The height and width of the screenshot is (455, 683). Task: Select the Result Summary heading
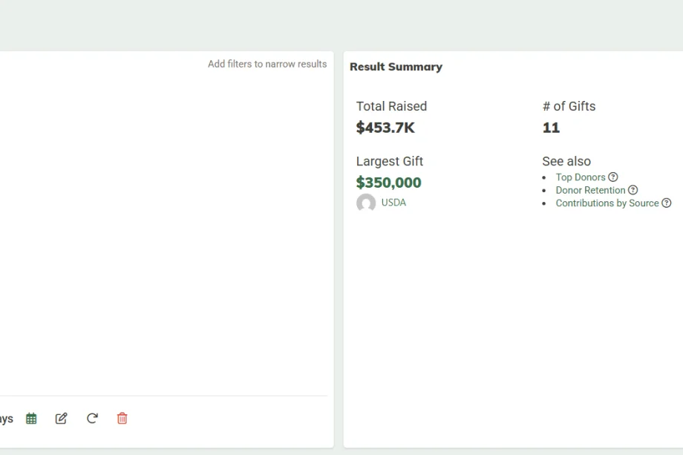click(396, 67)
